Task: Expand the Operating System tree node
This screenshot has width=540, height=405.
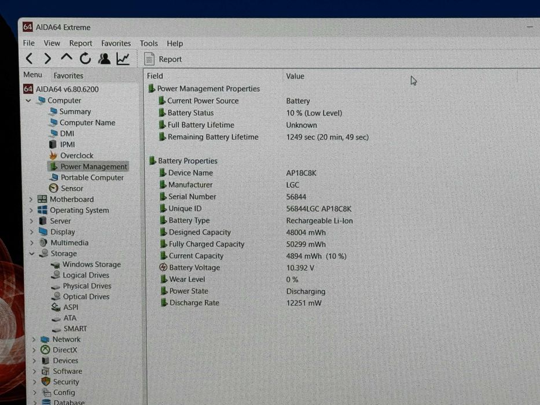Action: click(x=31, y=210)
